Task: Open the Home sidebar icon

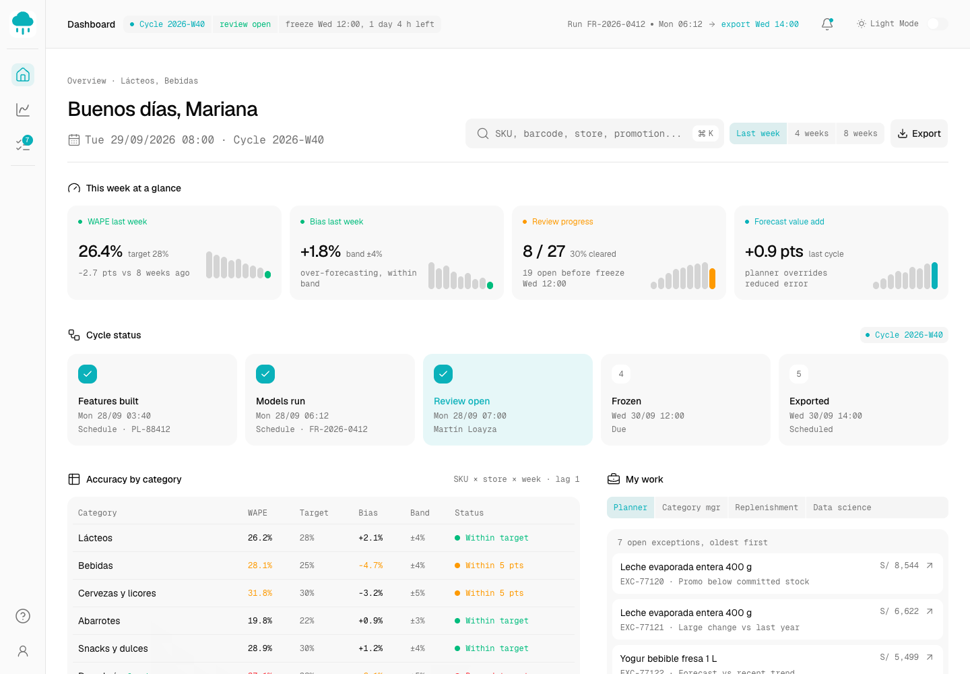Action: (23, 74)
